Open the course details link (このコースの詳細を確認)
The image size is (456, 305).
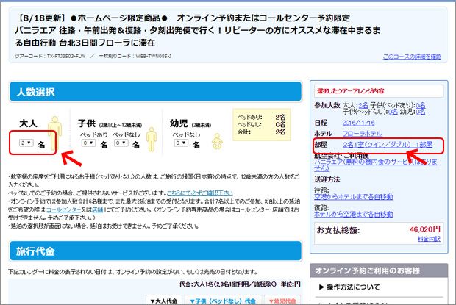(412, 56)
